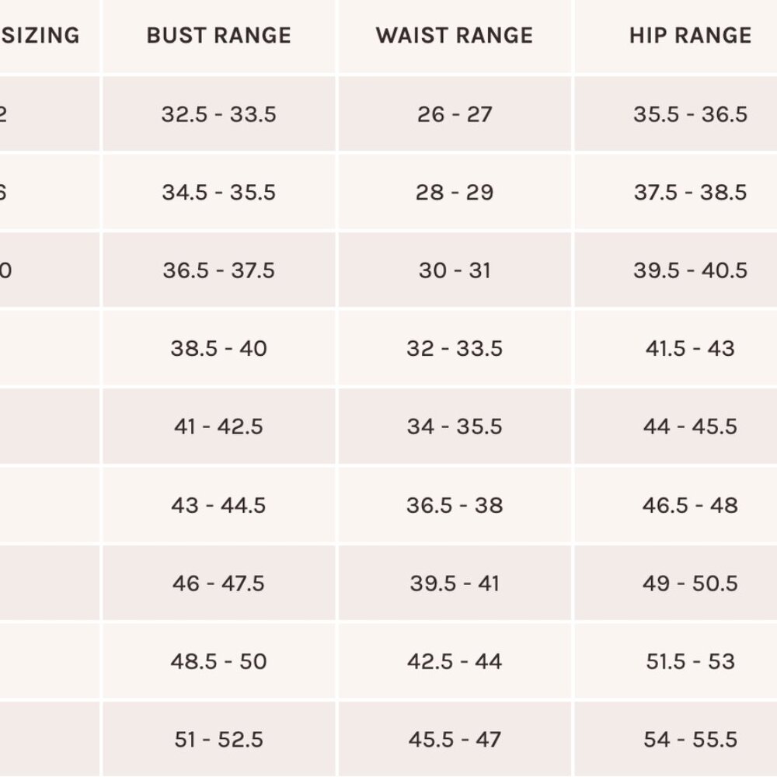The width and height of the screenshot is (777, 777).
Task: Select hip range cell 44 - 45.5
Action: pos(690,427)
